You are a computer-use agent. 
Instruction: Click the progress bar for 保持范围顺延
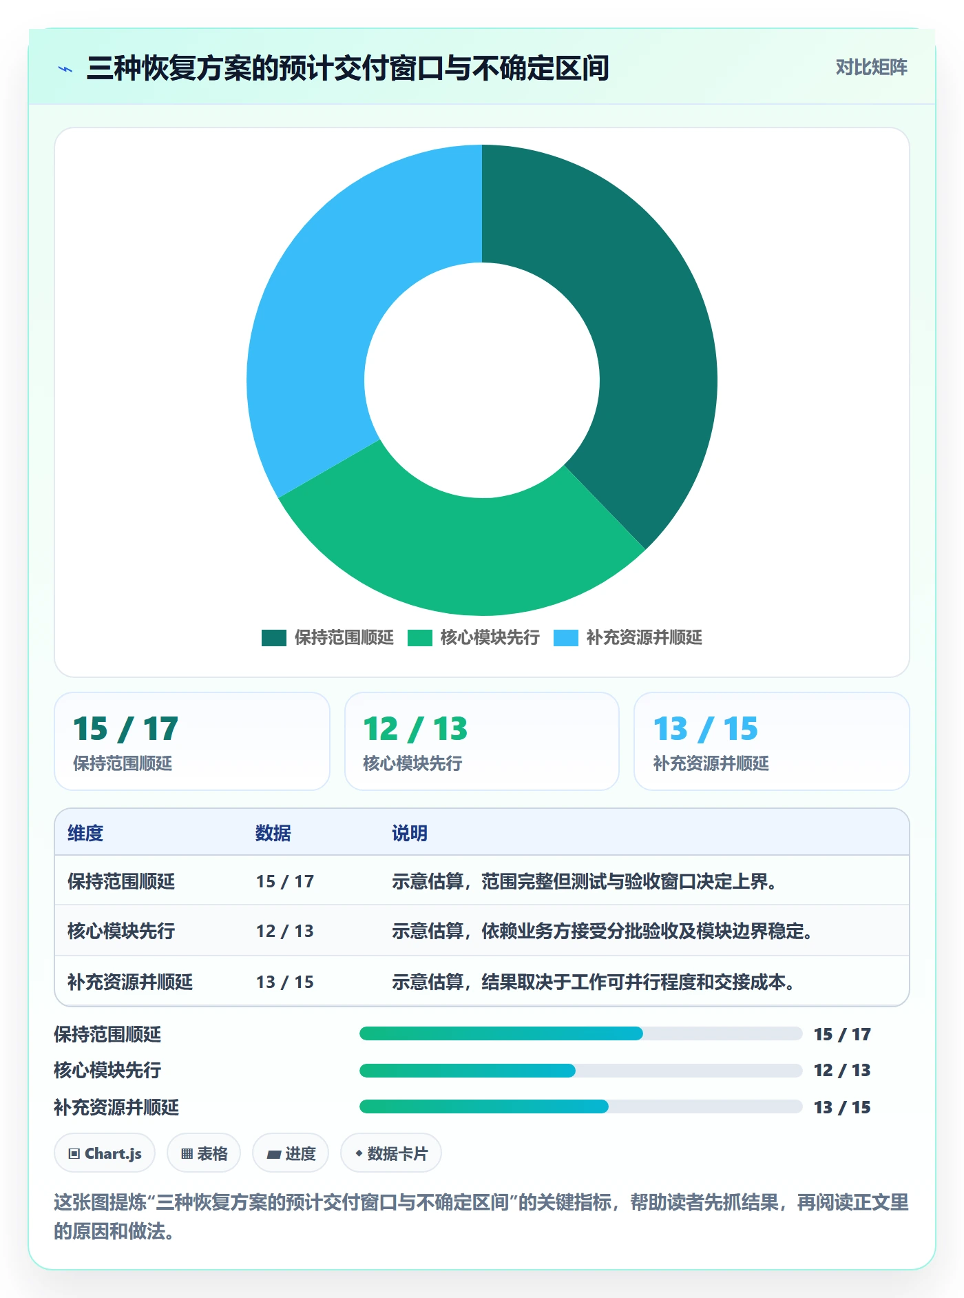[x=580, y=1033]
